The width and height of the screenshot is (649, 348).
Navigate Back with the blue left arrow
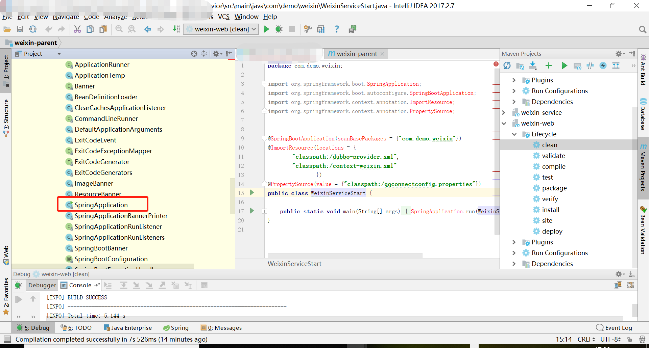(147, 29)
